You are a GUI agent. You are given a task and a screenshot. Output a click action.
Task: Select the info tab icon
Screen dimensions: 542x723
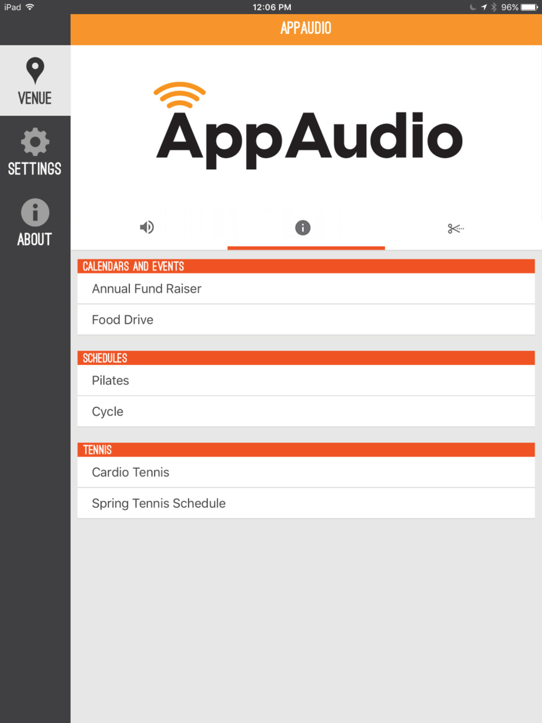[x=303, y=228]
